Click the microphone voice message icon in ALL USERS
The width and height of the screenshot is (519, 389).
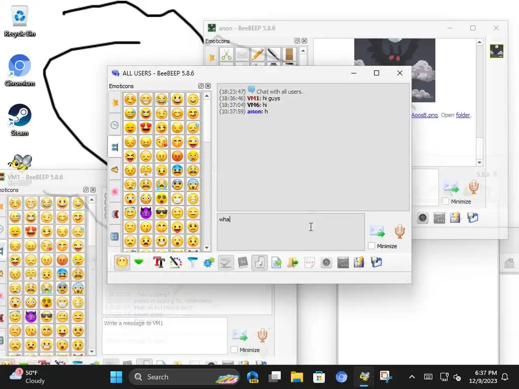[x=400, y=231]
